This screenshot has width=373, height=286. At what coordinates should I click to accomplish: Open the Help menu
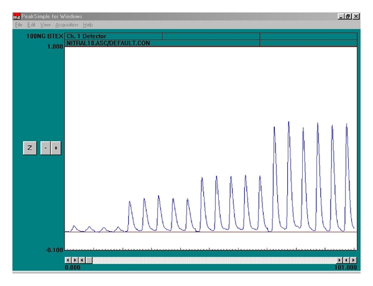coord(88,24)
